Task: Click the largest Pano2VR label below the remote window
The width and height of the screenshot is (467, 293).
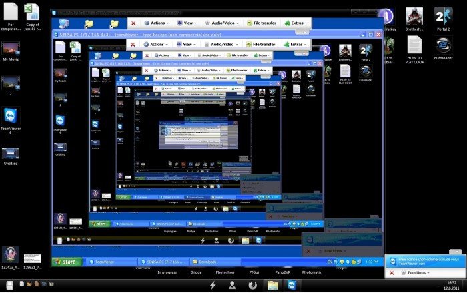Action: (282, 272)
